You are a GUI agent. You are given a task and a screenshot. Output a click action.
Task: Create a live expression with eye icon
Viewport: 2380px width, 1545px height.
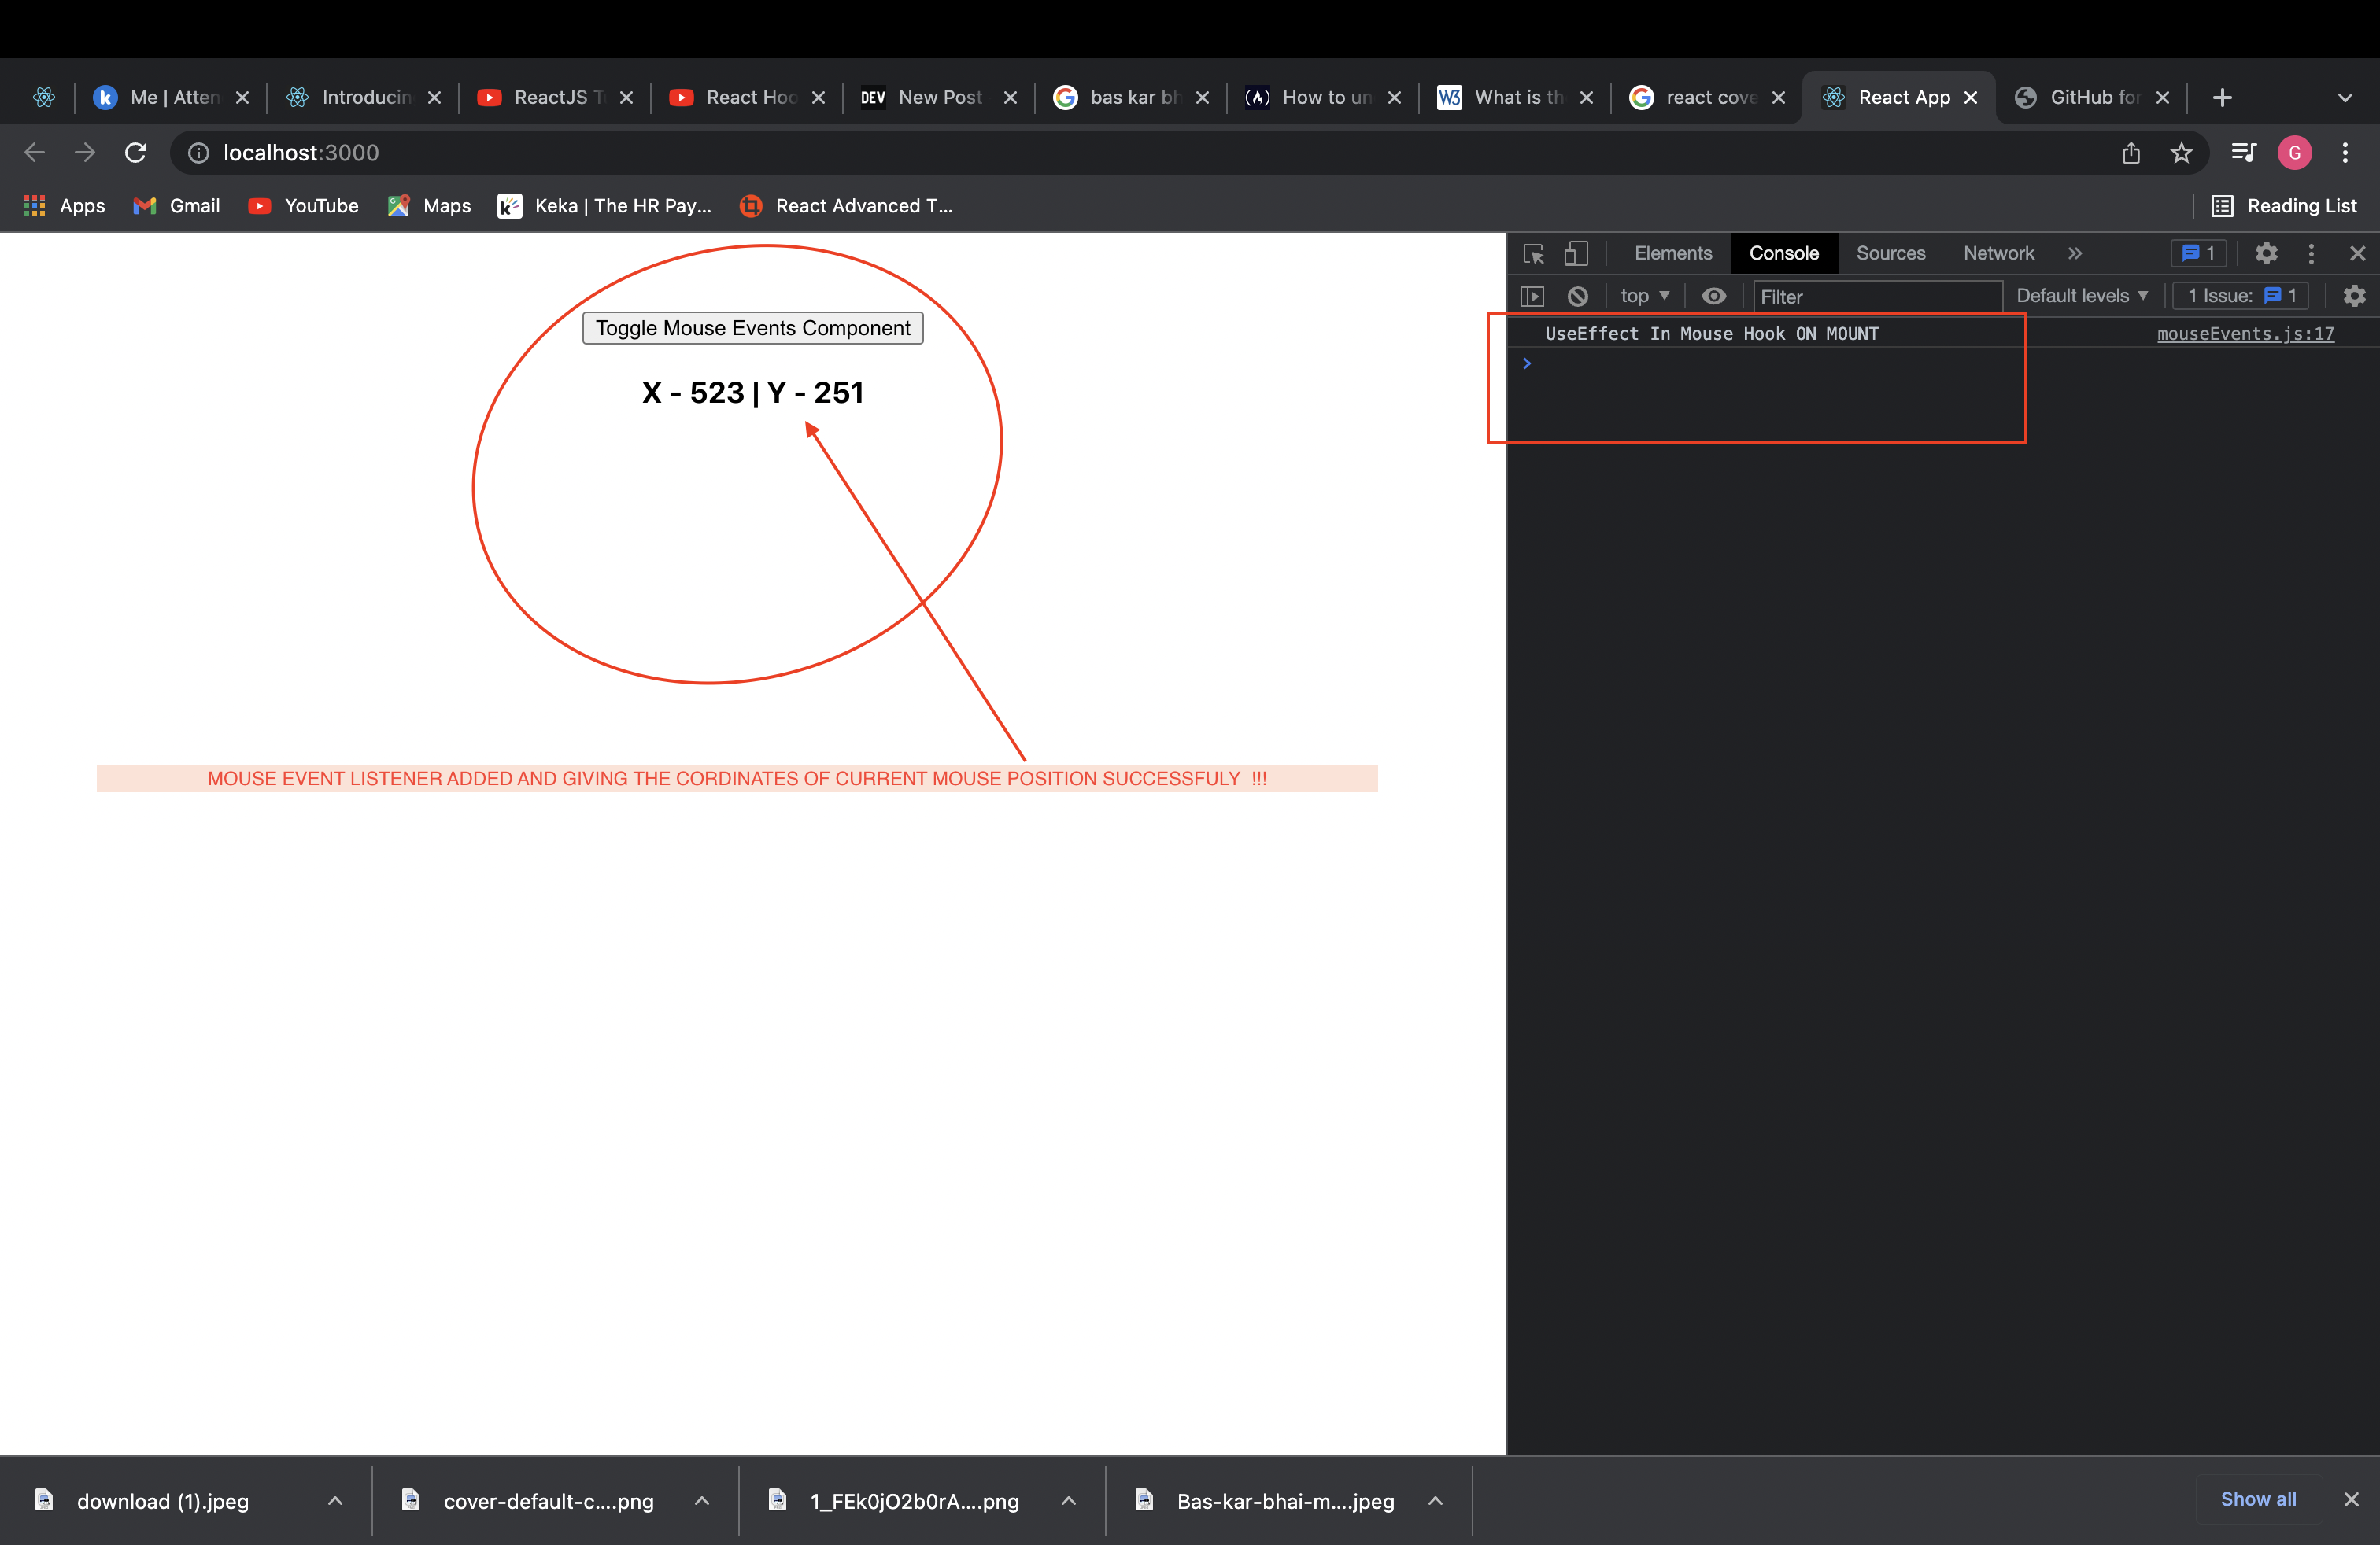[1713, 296]
